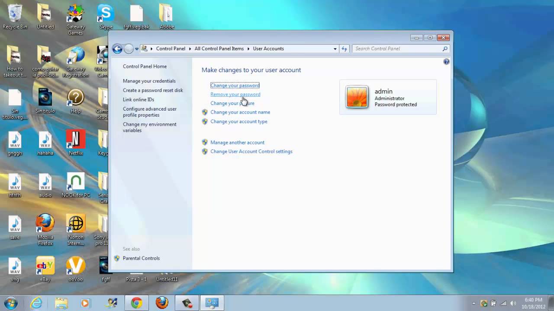Click the Recycle Bin desktop icon
The height and width of the screenshot is (311, 554).
15,17
